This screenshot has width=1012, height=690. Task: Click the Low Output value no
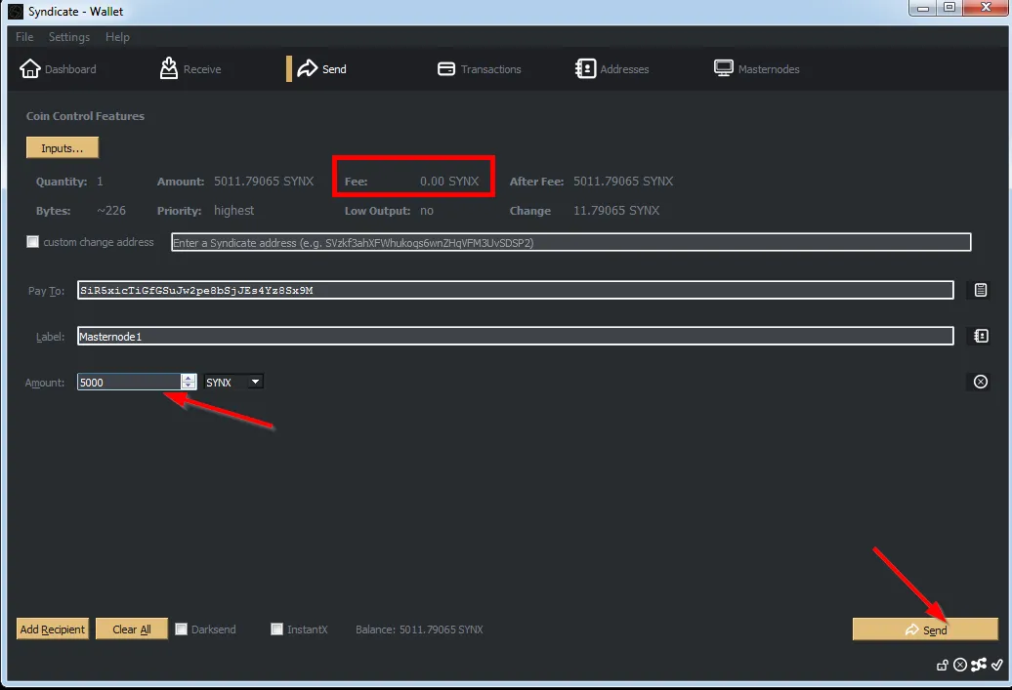pos(427,210)
